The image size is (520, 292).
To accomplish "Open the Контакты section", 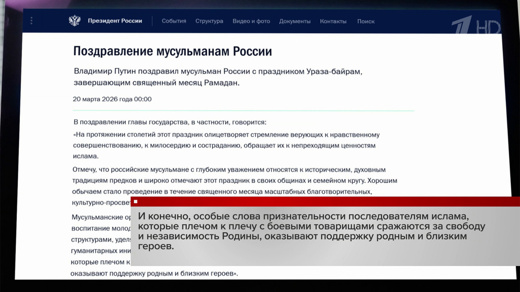I will 333,21.
